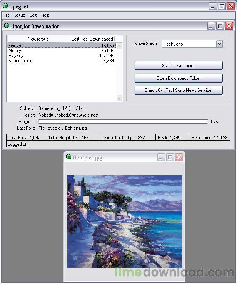Click the Start Downloading button

[179, 65]
